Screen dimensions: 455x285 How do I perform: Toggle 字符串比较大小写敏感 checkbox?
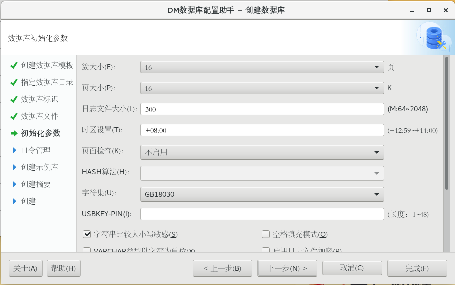[87, 234]
